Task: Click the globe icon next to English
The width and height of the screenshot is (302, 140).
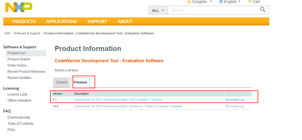Action: coord(221,2)
